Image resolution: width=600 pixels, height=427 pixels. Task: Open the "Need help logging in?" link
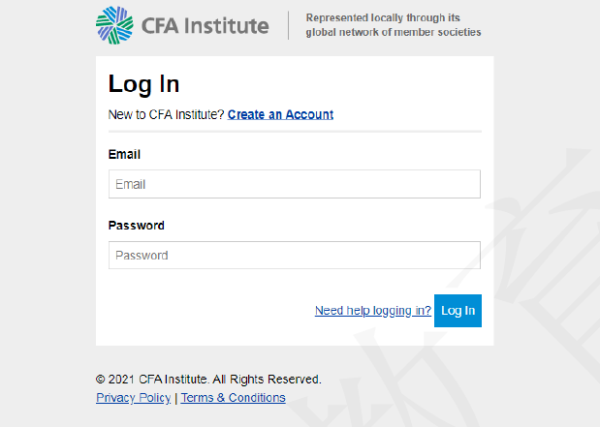click(x=373, y=311)
